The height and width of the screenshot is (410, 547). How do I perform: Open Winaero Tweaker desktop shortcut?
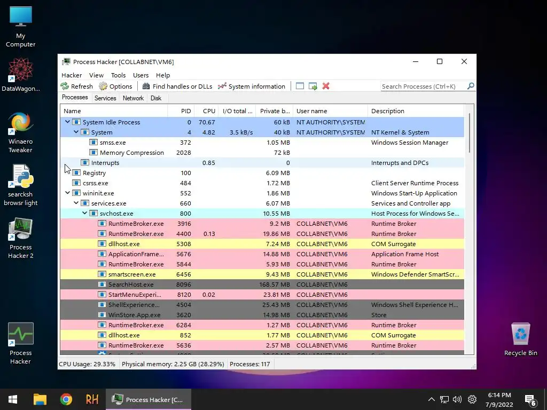click(x=21, y=132)
